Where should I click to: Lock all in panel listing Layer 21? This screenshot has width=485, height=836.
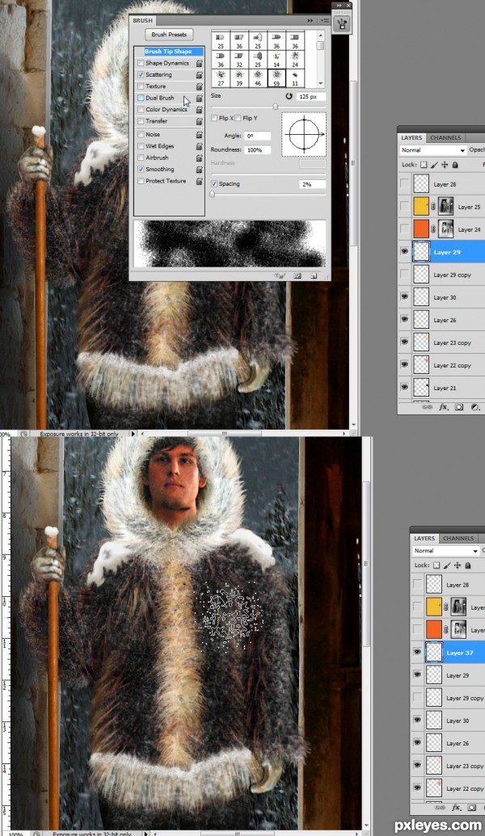click(x=455, y=165)
